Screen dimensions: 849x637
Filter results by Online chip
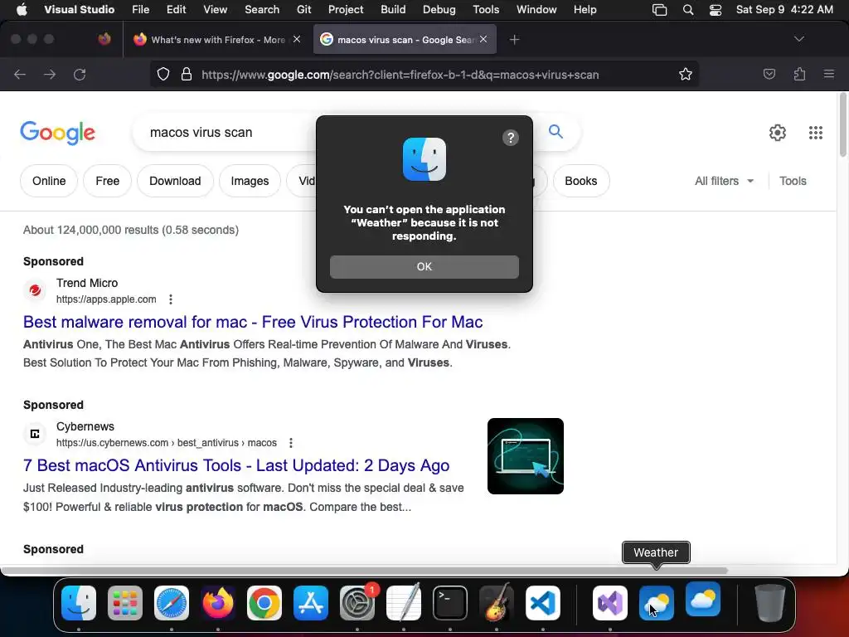(49, 181)
